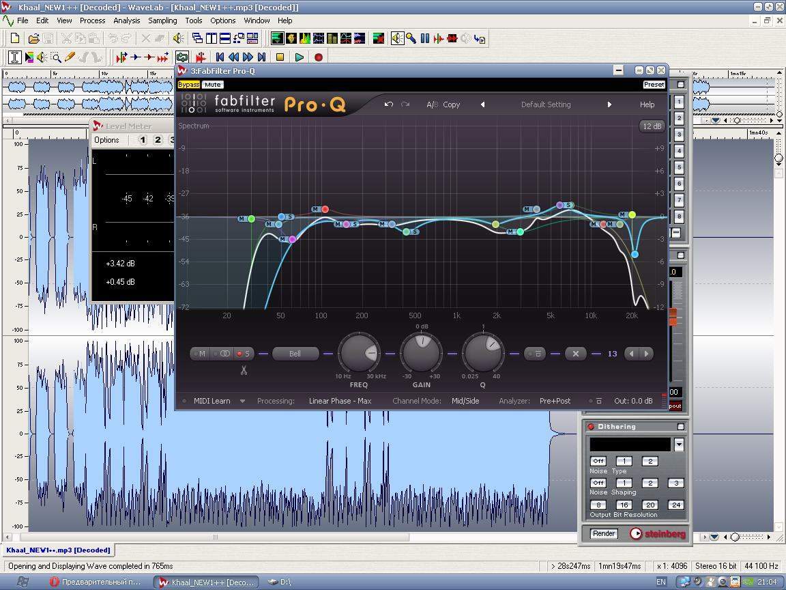Open the Process menu

93,20
